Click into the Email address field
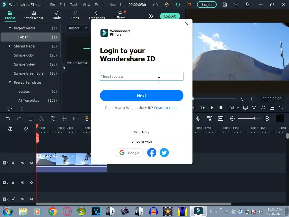Screen dimensions: 289x217 click(x=142, y=76)
